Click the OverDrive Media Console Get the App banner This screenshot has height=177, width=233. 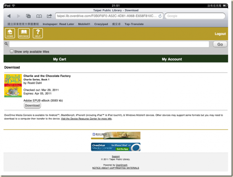pos(116,147)
